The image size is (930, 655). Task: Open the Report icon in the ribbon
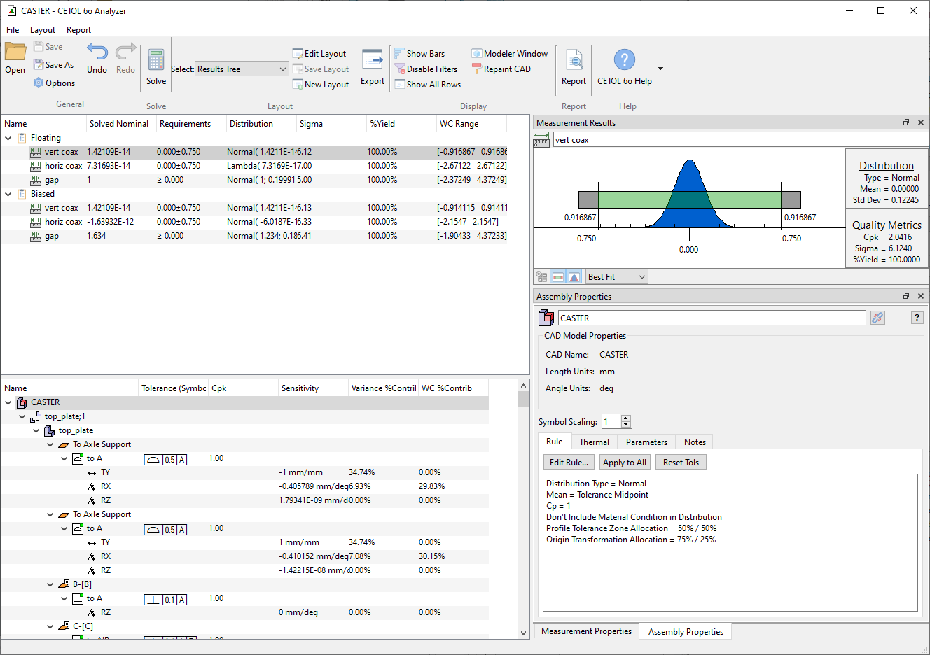point(574,62)
